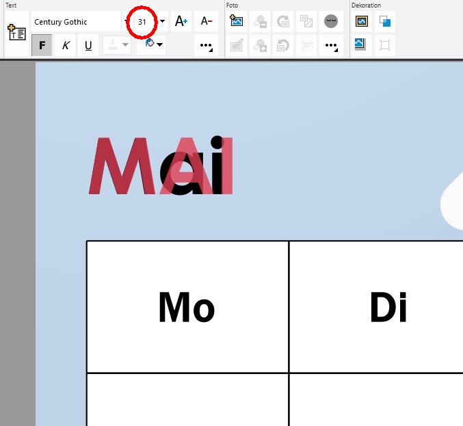Add a frame via yellow Dekoration icon
The width and height of the screenshot is (463, 426).
(x=361, y=21)
